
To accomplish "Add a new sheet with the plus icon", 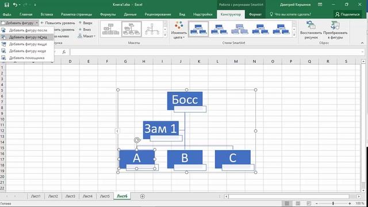I will coord(143,196).
